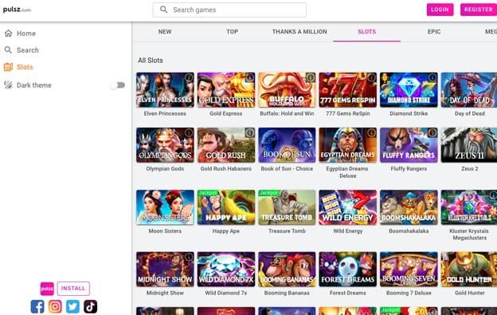The image size is (497, 315).
Task: Open Zeus 2 game thumbnail
Action: pos(469,145)
